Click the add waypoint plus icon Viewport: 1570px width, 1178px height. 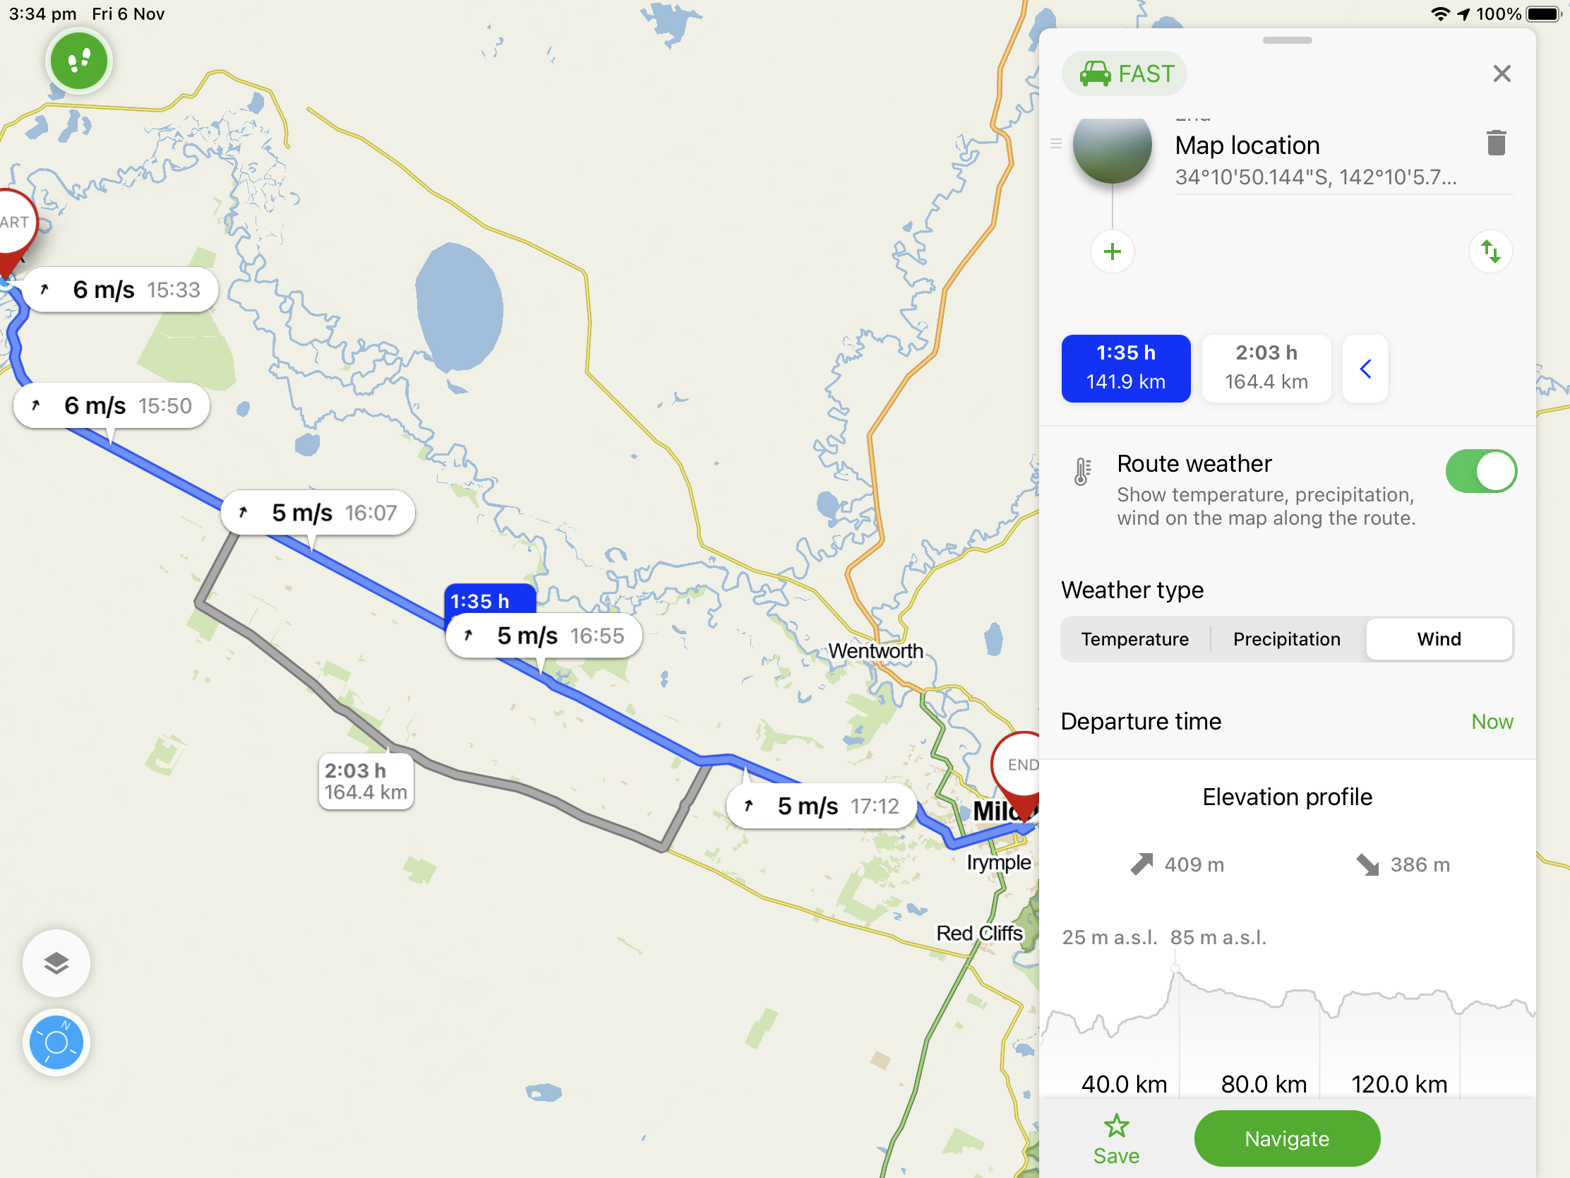[x=1111, y=249]
